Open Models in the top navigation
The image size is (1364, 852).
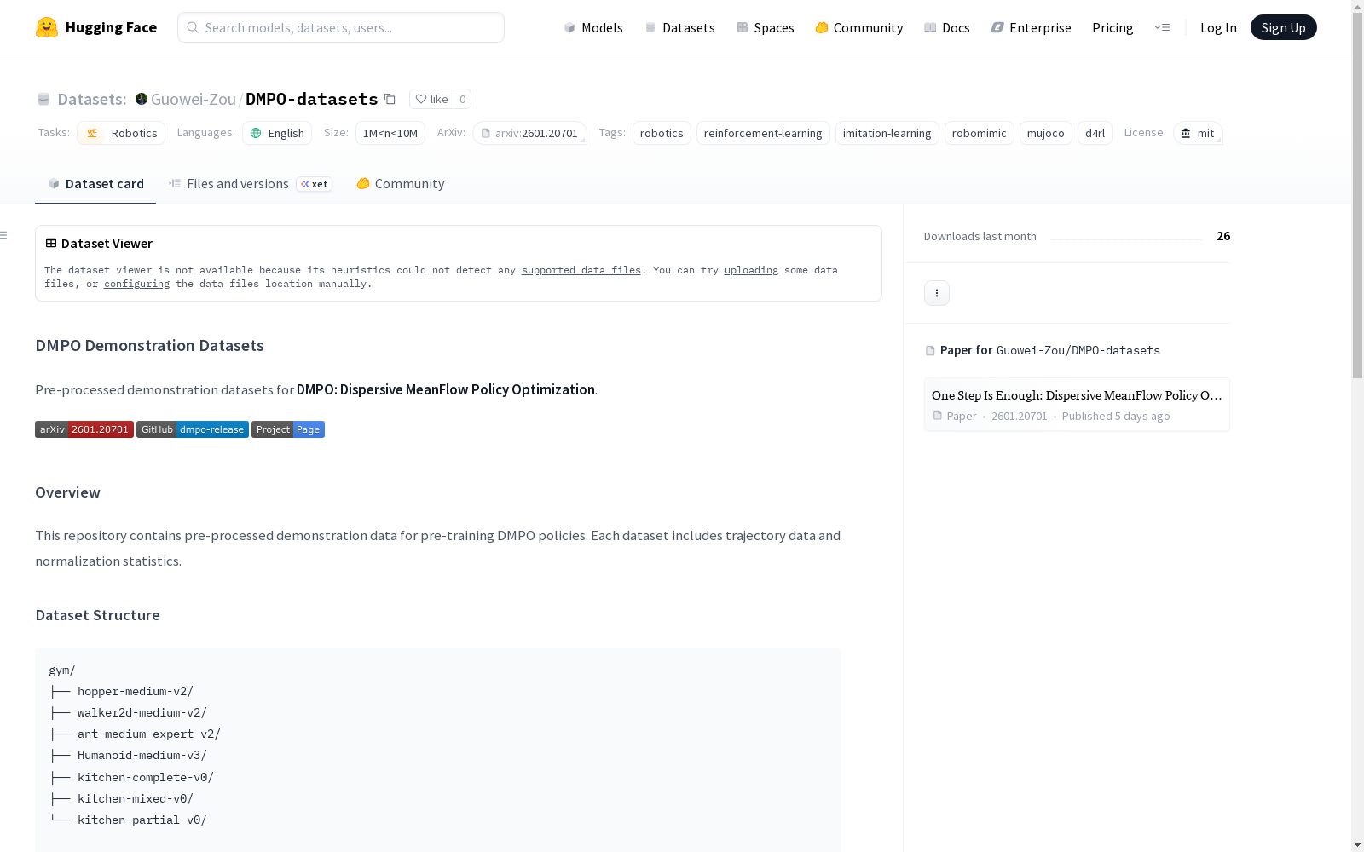coord(593,27)
